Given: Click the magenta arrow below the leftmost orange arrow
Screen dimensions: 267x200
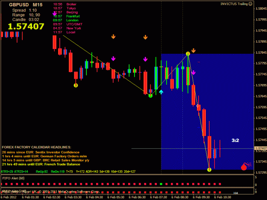Looking at the screenshot, I should [113, 58].
